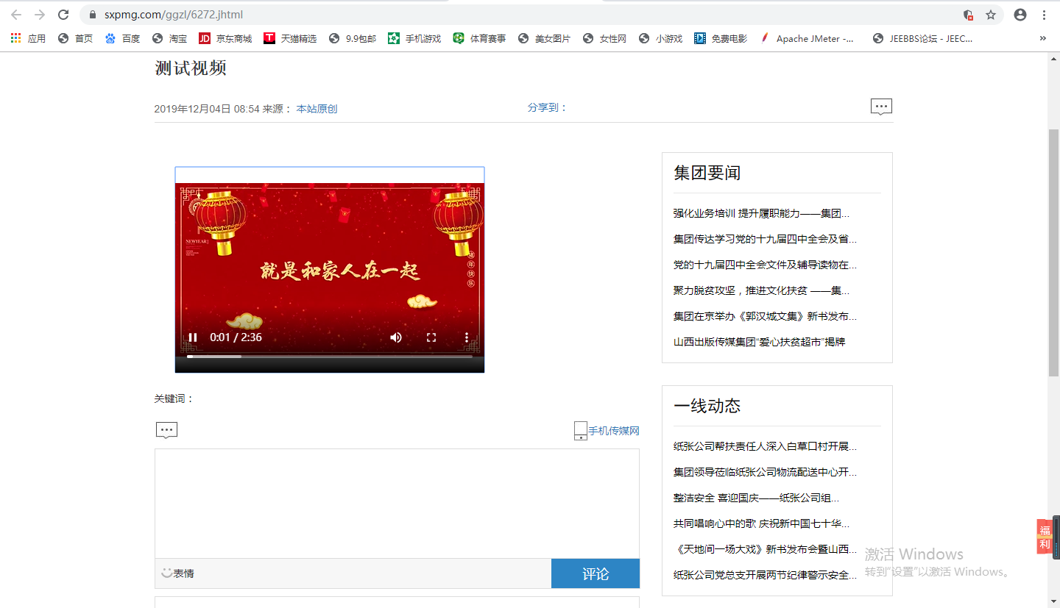The height and width of the screenshot is (608, 1060).
Task: Click the comment icon above text box
Action: [166, 431]
